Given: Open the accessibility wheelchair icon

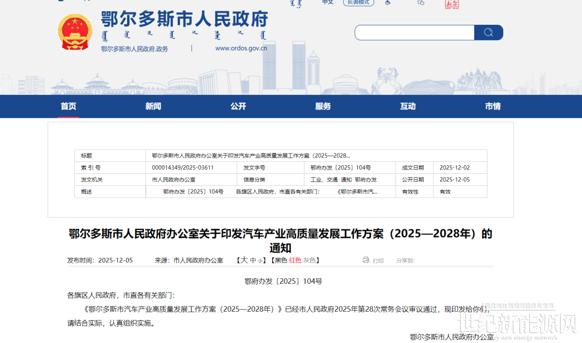Looking at the screenshot, I should click(x=387, y=2).
